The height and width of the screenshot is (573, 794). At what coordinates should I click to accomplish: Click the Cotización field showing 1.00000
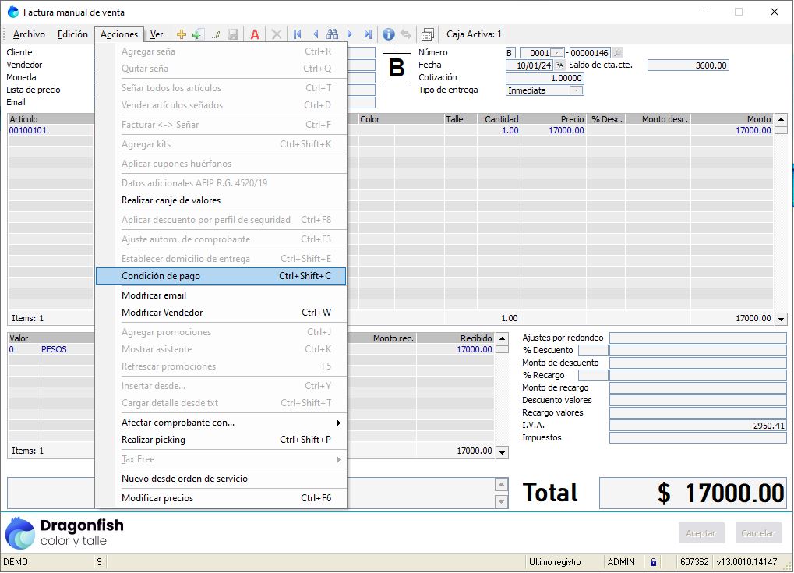click(x=545, y=77)
